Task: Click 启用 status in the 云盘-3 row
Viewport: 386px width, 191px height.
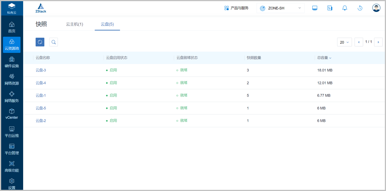Action: (x=112, y=70)
